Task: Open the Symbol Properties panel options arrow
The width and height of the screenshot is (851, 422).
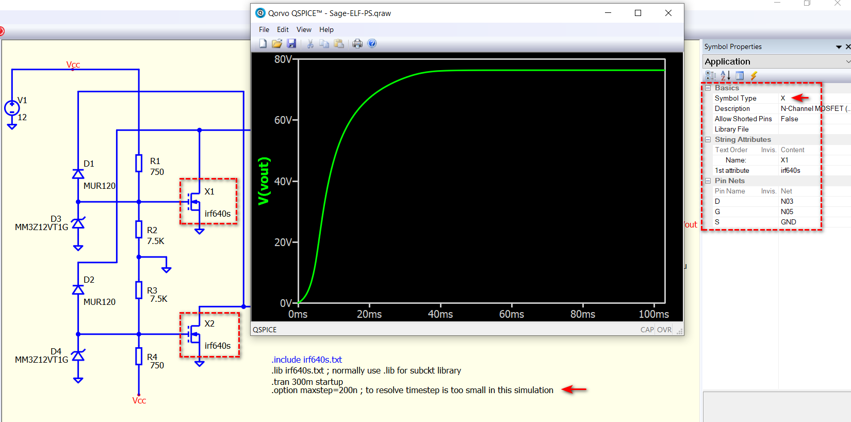Action: tap(839, 47)
